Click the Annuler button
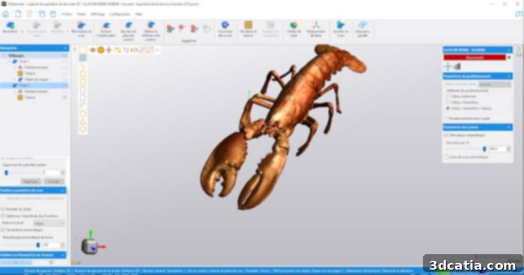The width and height of the screenshot is (524, 275). tap(54, 182)
